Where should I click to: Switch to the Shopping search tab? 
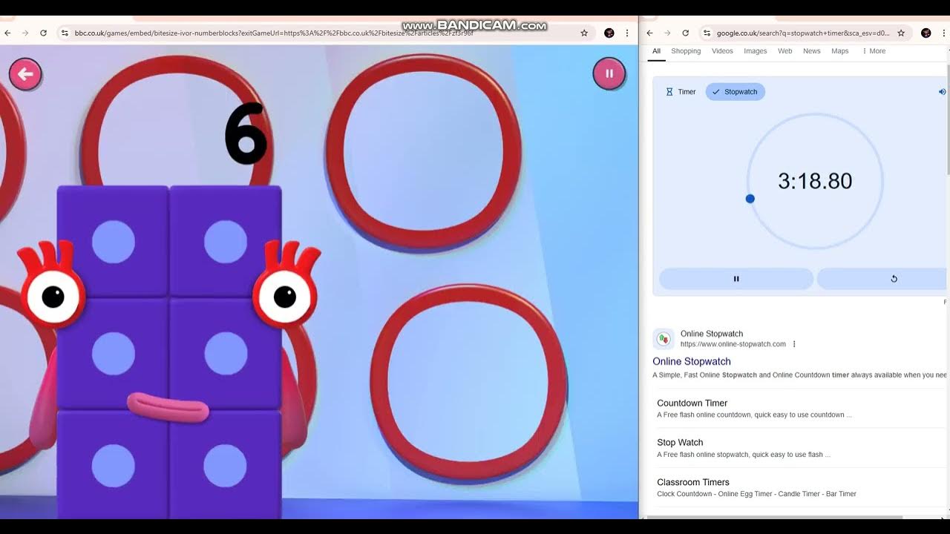pos(686,51)
